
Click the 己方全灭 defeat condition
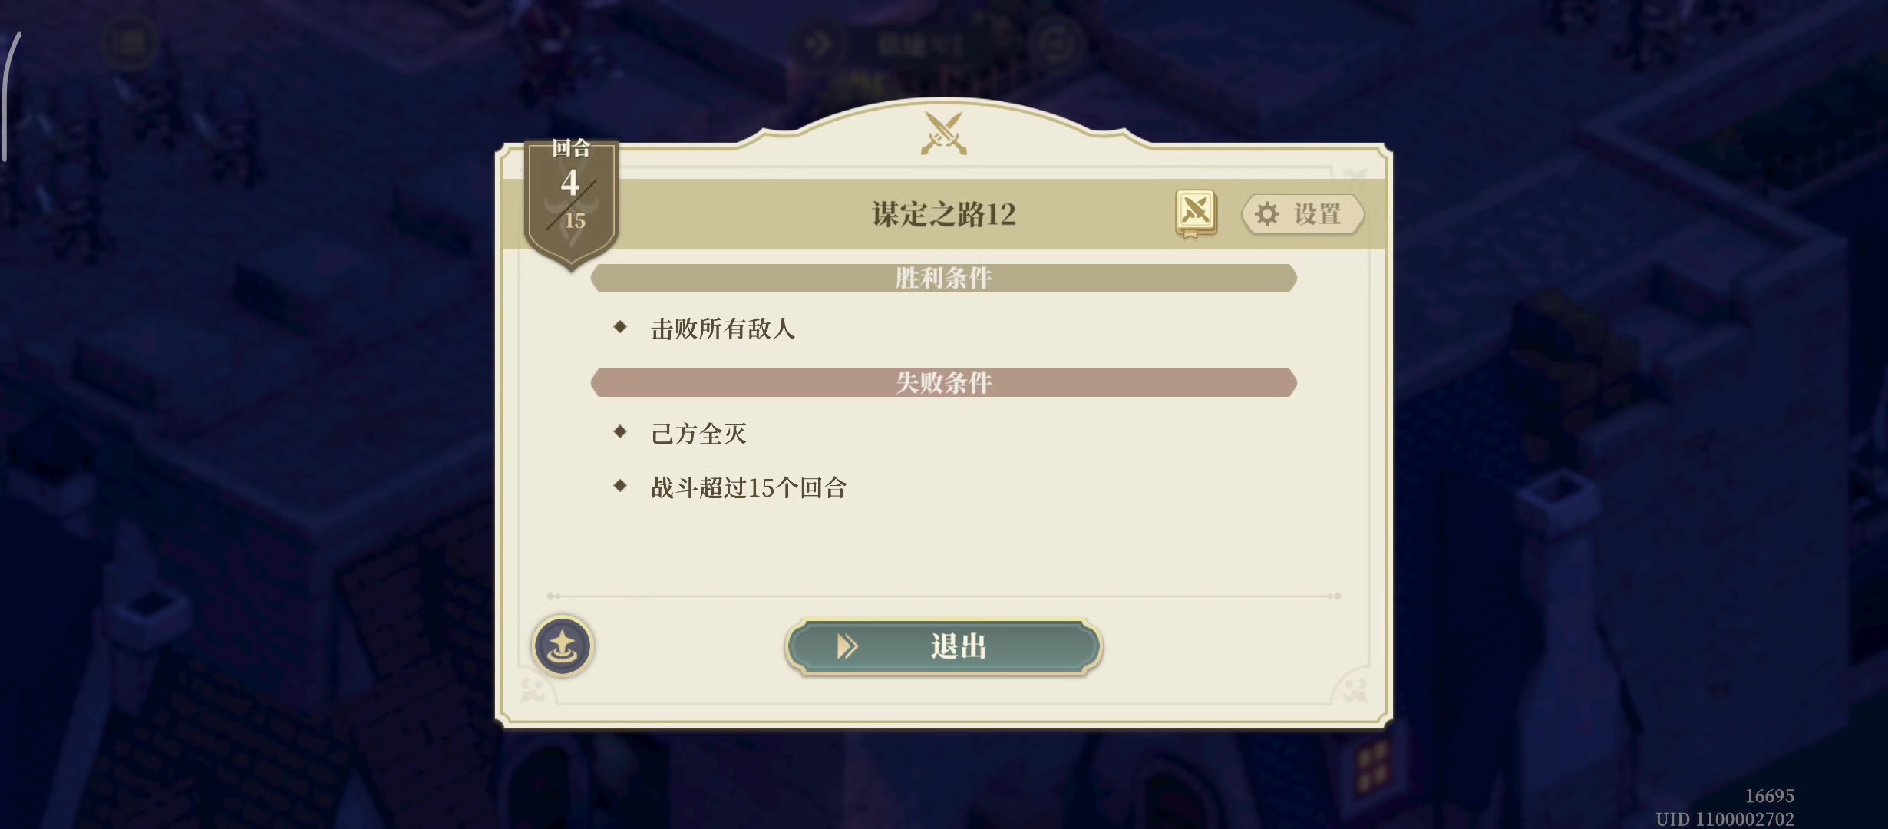click(698, 434)
